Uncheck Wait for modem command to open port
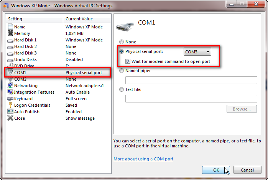 point(128,61)
